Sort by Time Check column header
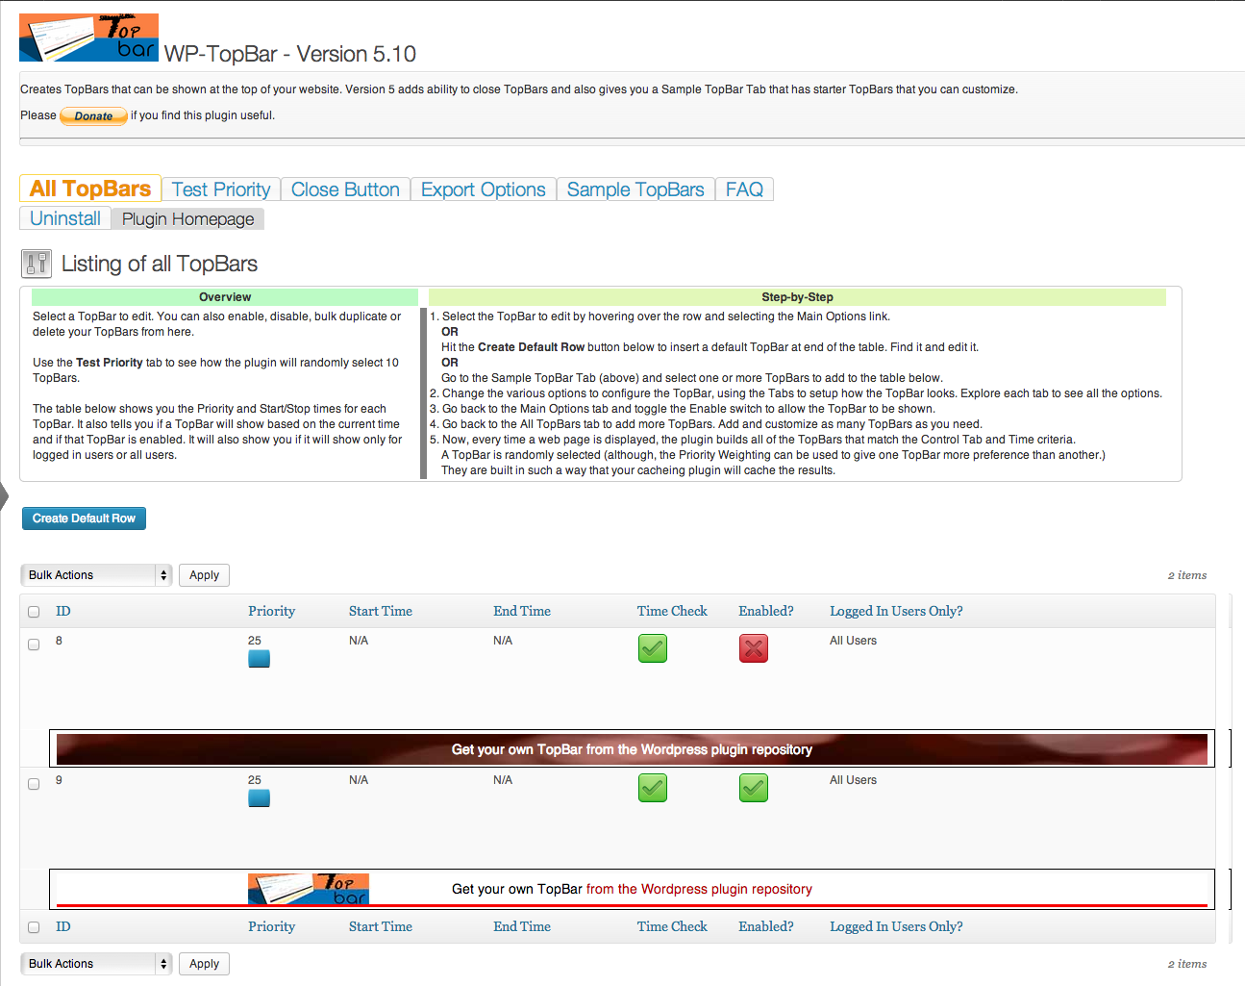1245x986 pixels. pyautogui.click(x=672, y=611)
